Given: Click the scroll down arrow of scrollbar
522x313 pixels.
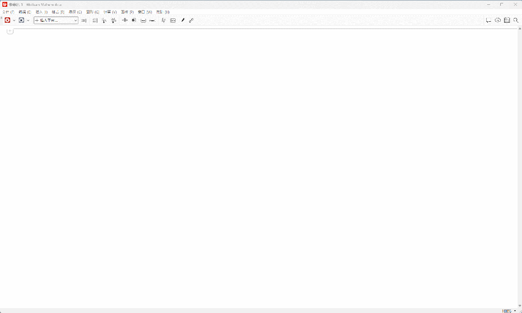Looking at the screenshot, I should [x=520, y=306].
